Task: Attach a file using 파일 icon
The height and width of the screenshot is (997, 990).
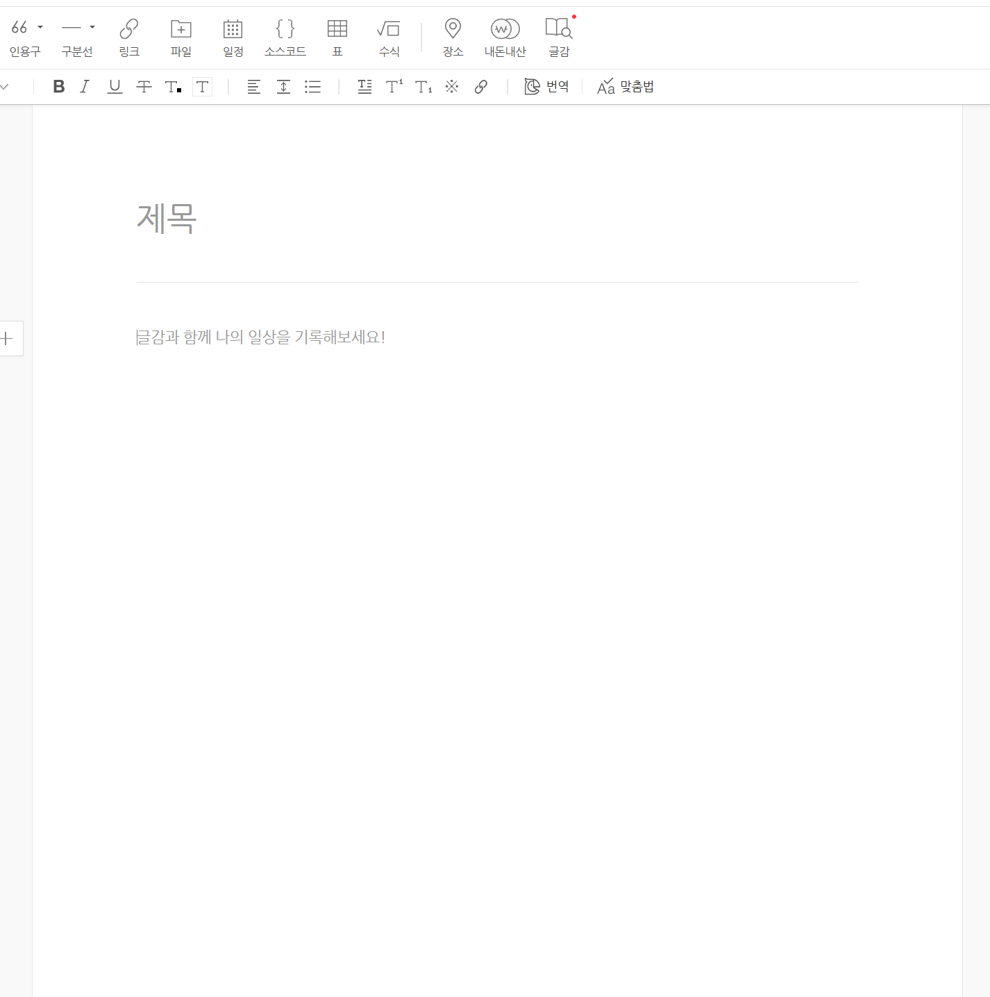Action: point(181,37)
